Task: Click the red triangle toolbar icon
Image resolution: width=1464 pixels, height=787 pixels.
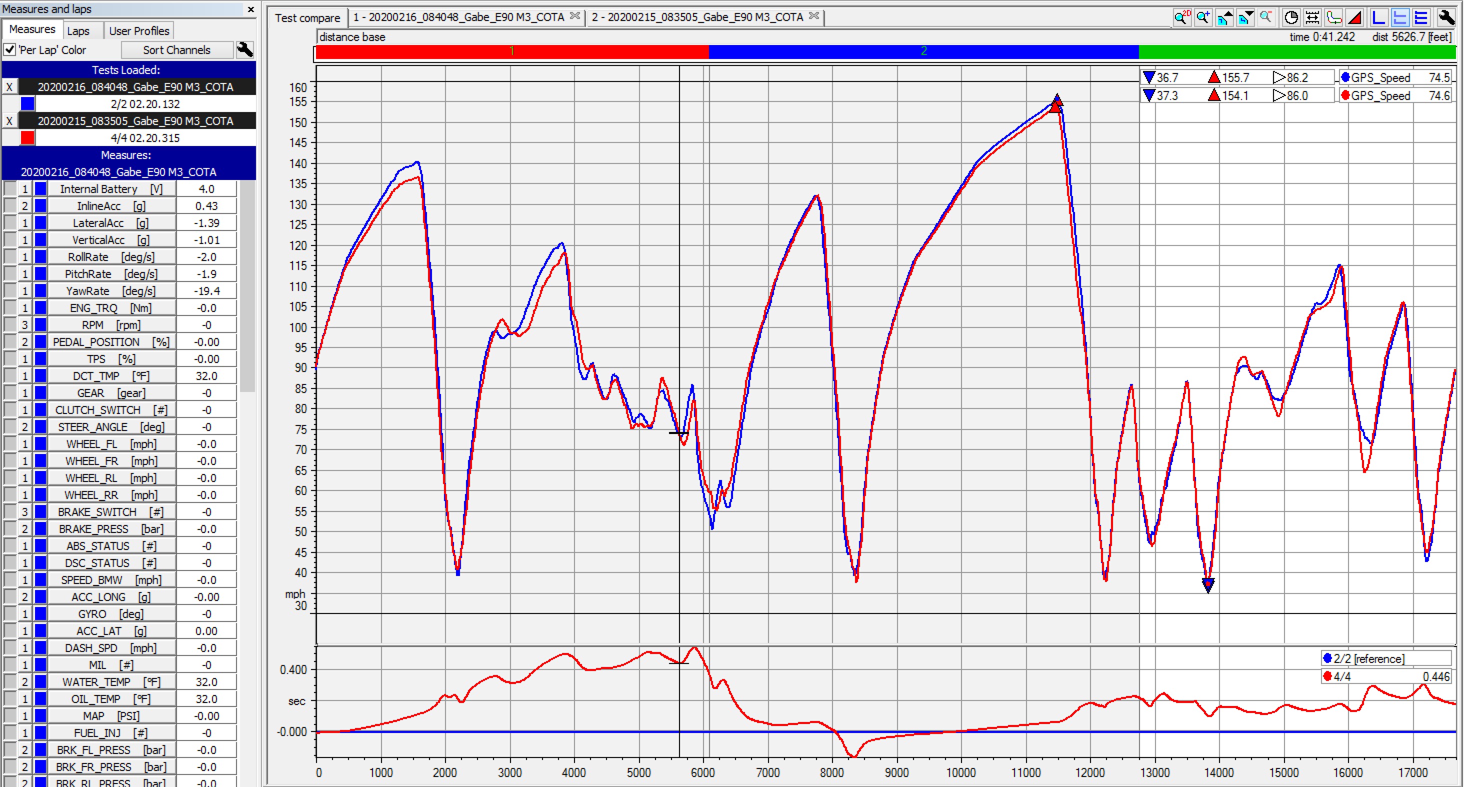Action: point(1355,17)
